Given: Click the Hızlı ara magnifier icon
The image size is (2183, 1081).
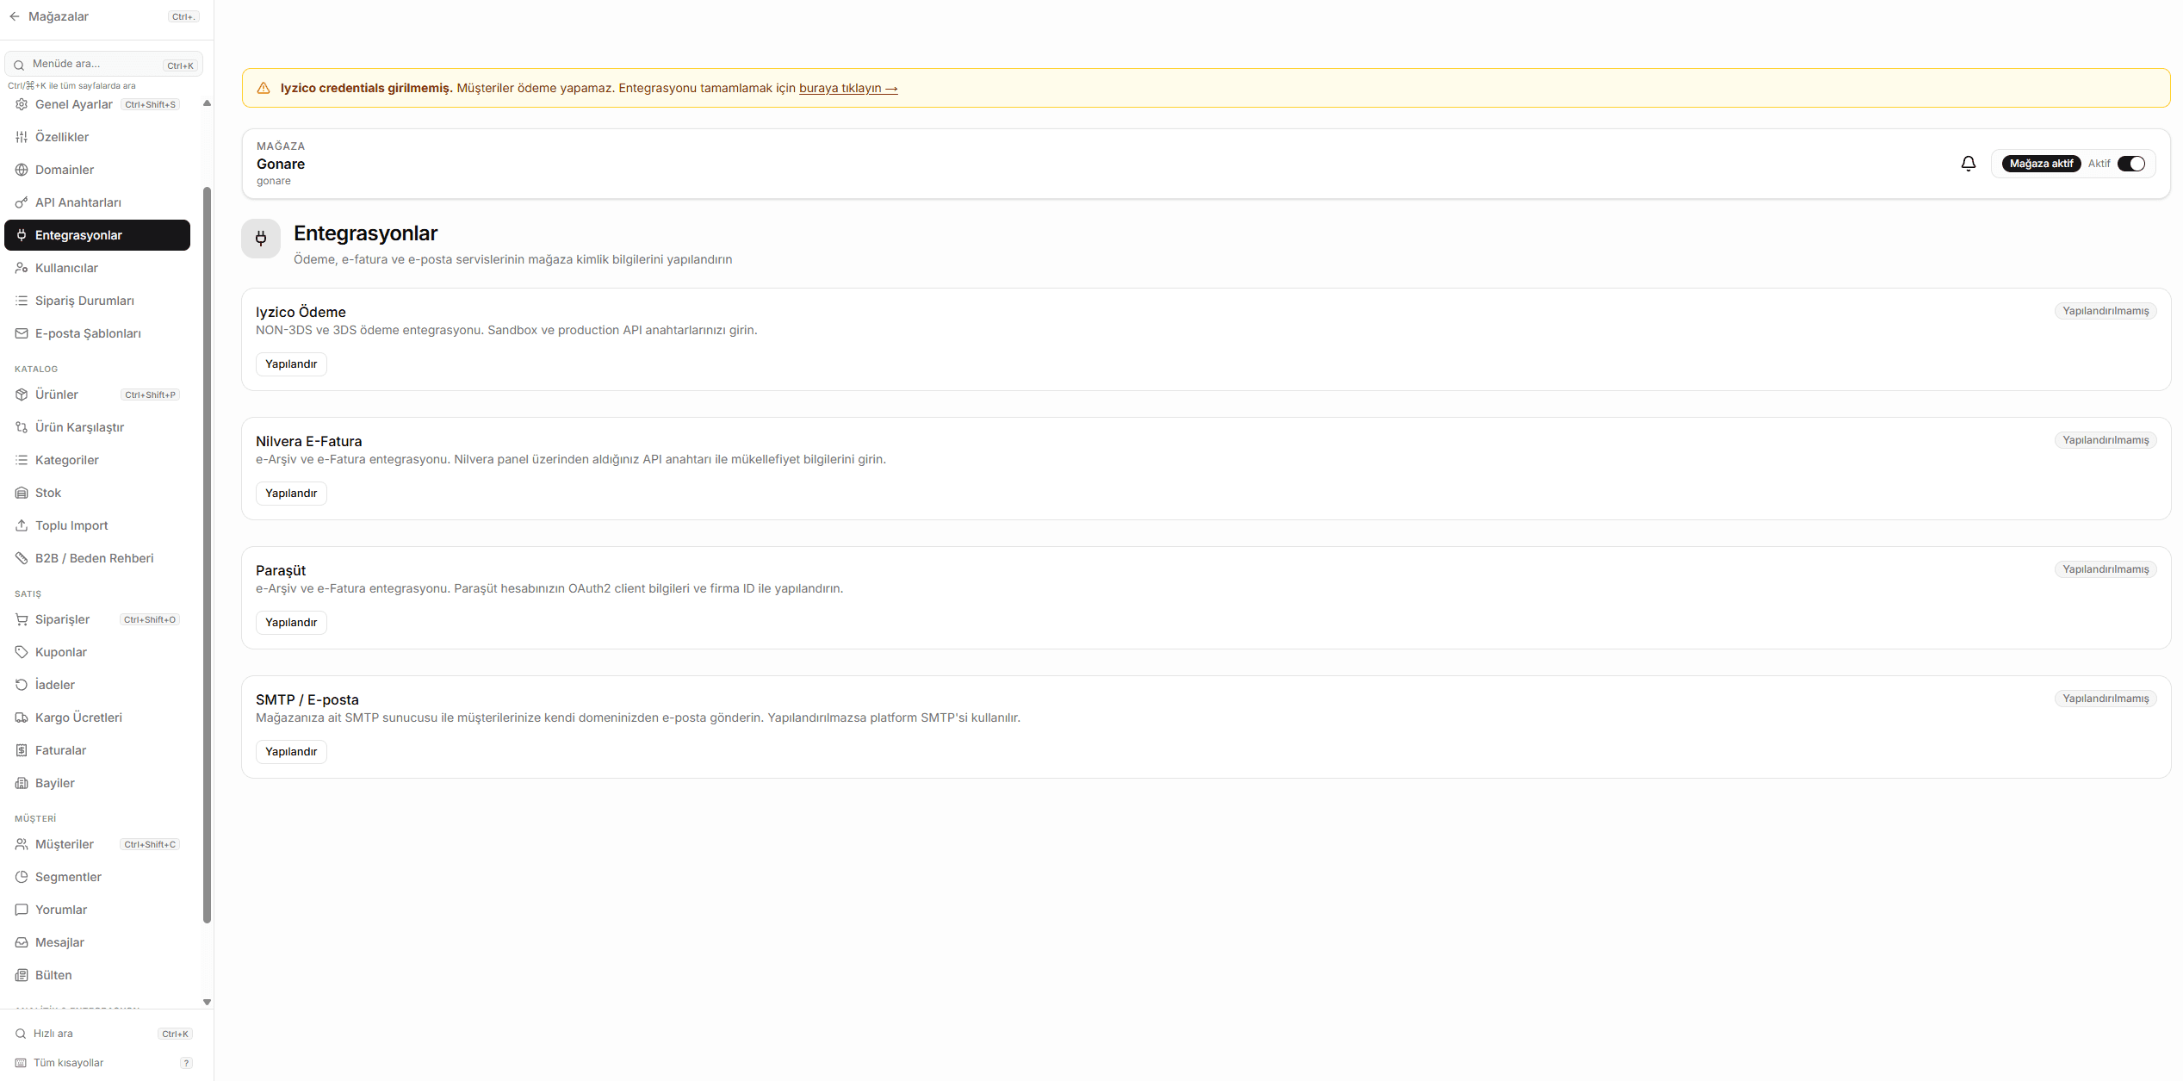Looking at the screenshot, I should point(21,1034).
